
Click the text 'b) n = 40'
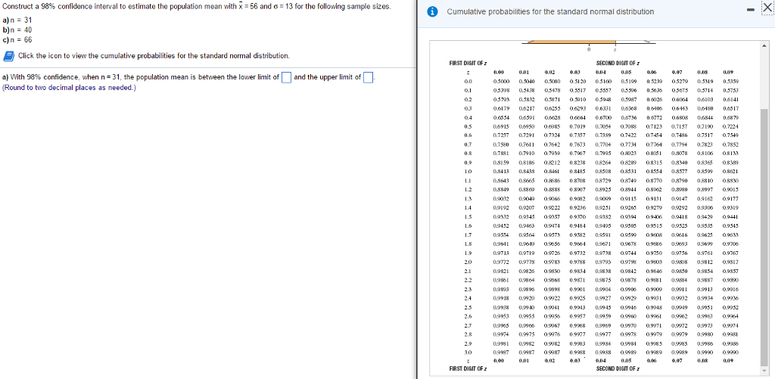click(17, 30)
